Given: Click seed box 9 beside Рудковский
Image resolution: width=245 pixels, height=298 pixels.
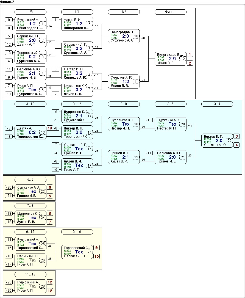Looking at the screenshot, I should [9, 20].
